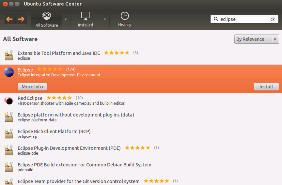This screenshot has height=185, width=282.
Task: Select Eclipse platform without development plug-ins (data)
Action: pos(141,117)
